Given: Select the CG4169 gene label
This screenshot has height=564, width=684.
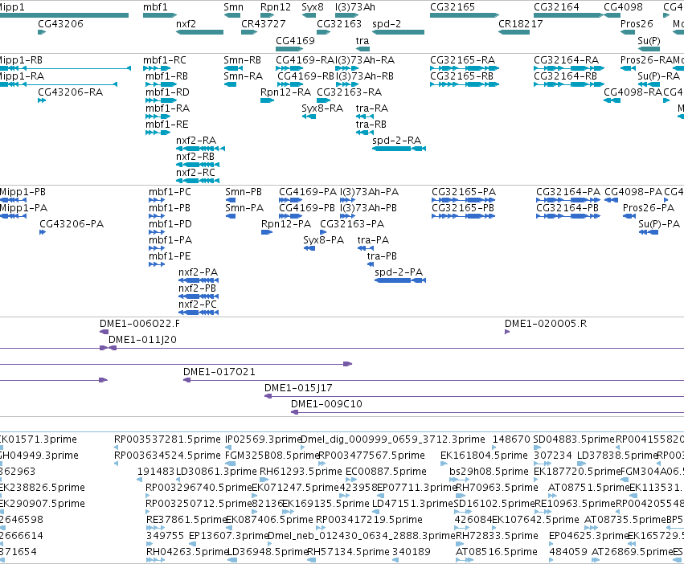Looking at the screenshot, I should click(295, 40).
